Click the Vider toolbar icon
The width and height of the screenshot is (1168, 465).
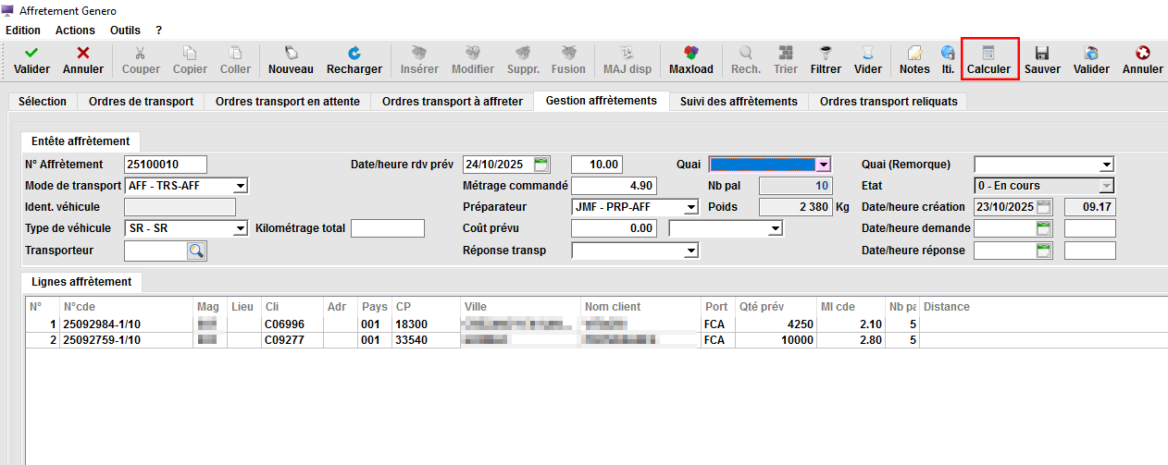pos(867,54)
